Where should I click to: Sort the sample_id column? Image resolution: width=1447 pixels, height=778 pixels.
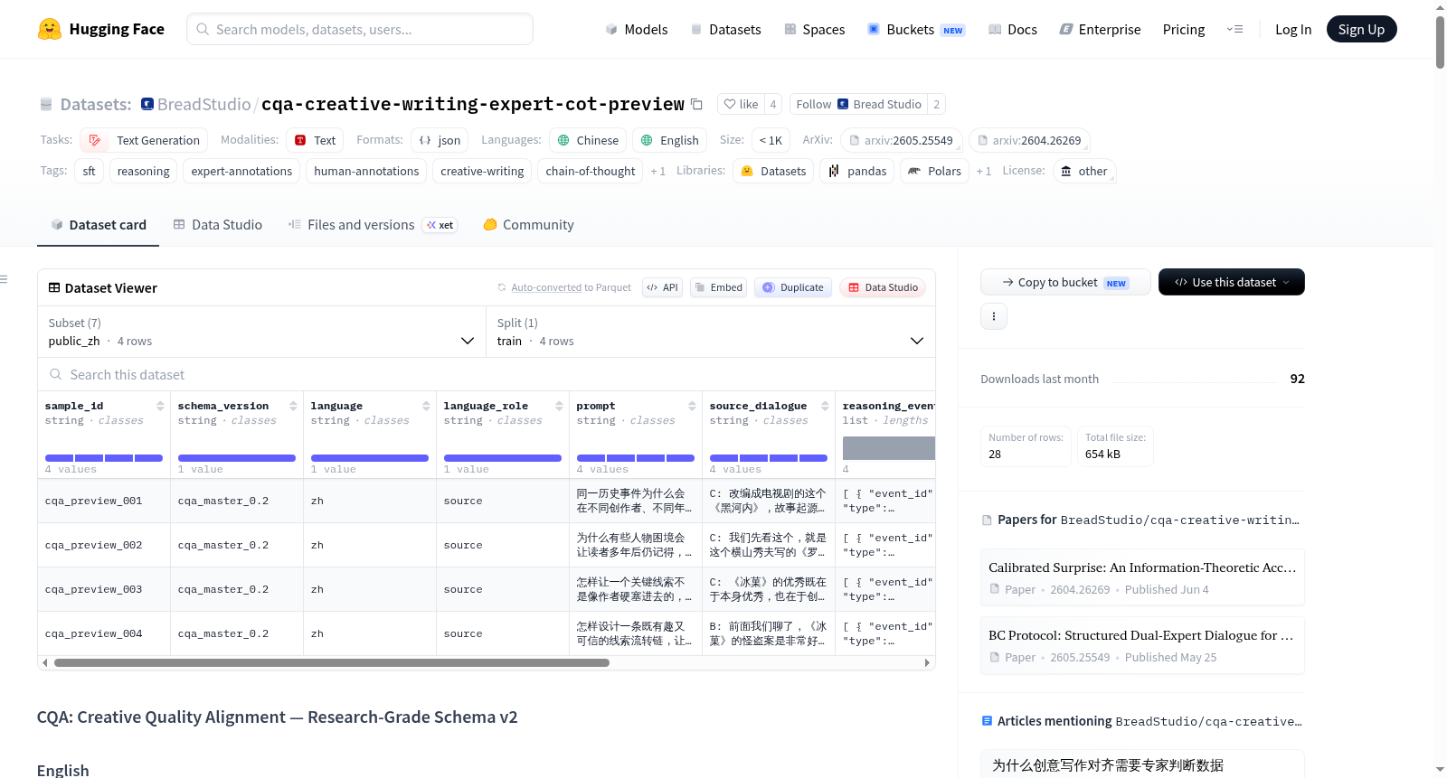pyautogui.click(x=160, y=406)
